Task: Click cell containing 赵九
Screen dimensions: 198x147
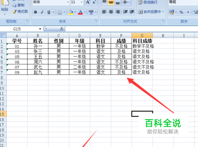Action: [x=38, y=72]
